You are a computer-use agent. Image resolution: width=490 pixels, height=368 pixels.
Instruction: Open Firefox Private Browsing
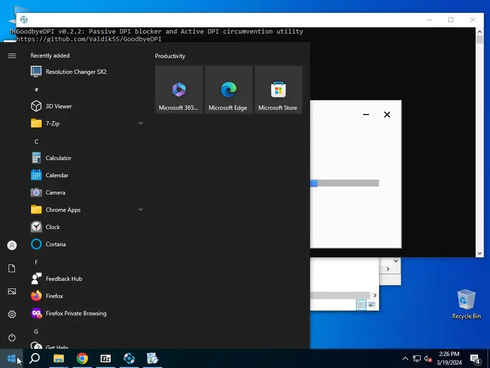coord(87,313)
